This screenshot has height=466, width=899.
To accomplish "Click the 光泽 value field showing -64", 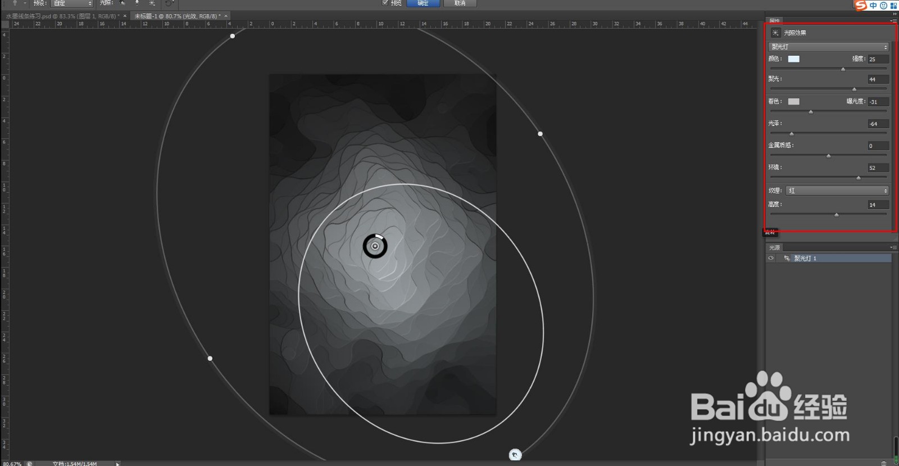I will (x=878, y=124).
